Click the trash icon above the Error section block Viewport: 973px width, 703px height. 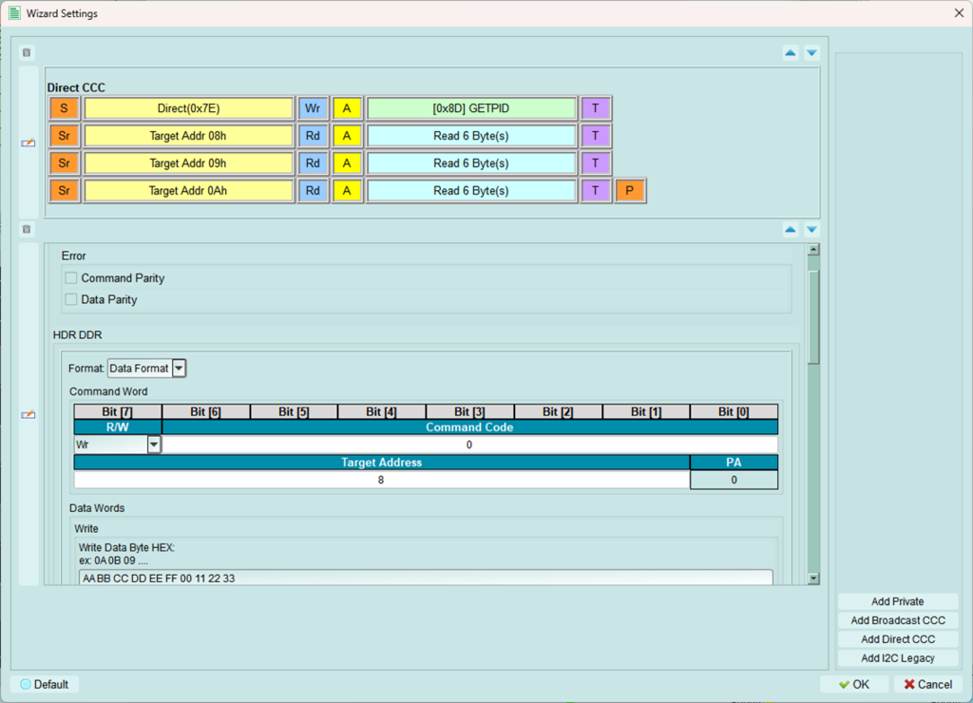(x=27, y=229)
